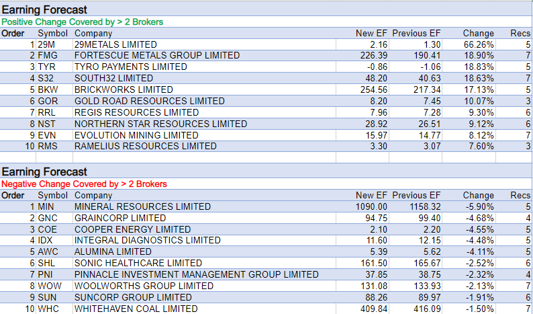
Task: Click the 'Recs' header in negative table
Action: click(x=520, y=195)
